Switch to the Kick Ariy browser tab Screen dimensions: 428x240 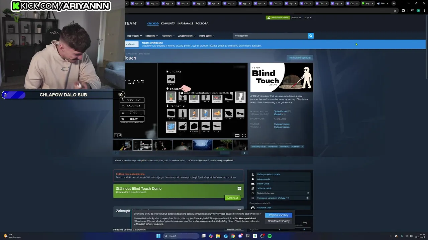(x=367, y=3)
